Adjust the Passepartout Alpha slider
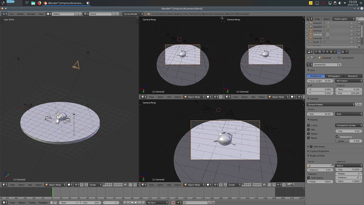The image size is (364, 205). tap(349, 141)
